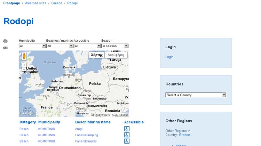The image size is (261, 146).
Task: Open the Fanari/Camping beach link
Action: (87, 135)
